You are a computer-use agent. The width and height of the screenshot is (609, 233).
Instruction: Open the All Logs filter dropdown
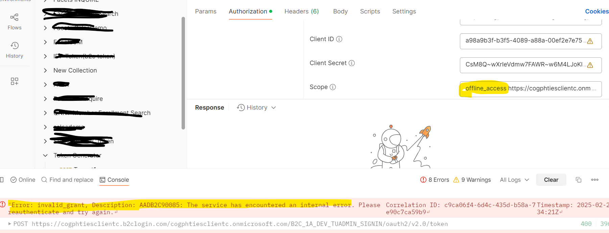point(514,180)
